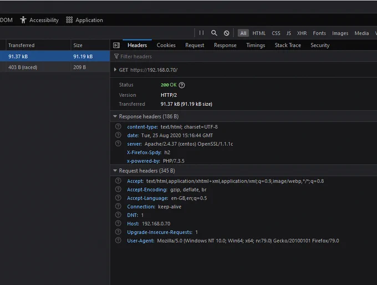Toggle the network details pane icon
This screenshot has width=377, height=285.
pyautogui.click(x=116, y=45)
